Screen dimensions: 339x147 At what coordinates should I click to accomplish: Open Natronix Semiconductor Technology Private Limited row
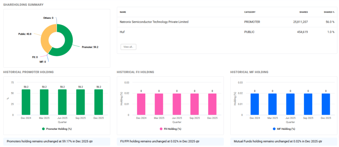coord(154,22)
